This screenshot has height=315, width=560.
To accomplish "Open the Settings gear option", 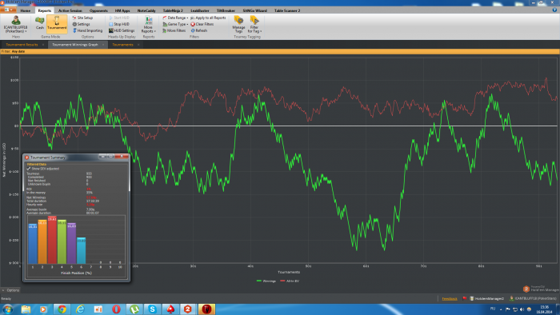I will pos(81,24).
